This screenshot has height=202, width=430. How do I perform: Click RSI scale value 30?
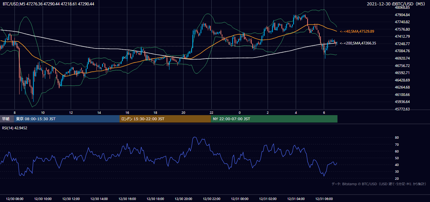pyautogui.click(x=397, y=172)
